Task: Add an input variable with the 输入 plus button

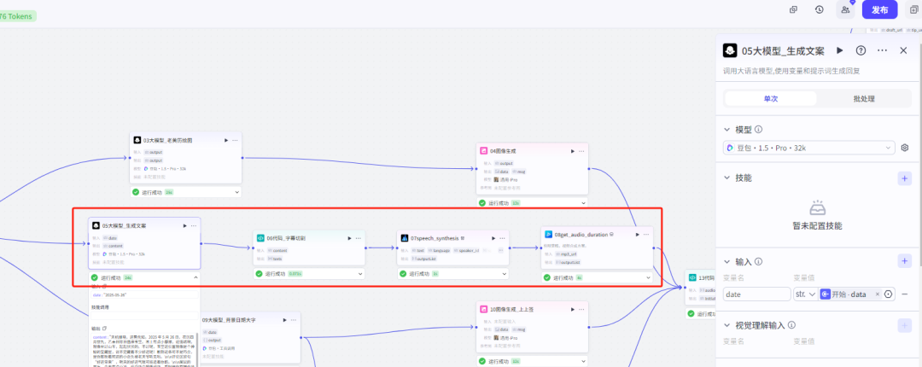Action: 904,261
